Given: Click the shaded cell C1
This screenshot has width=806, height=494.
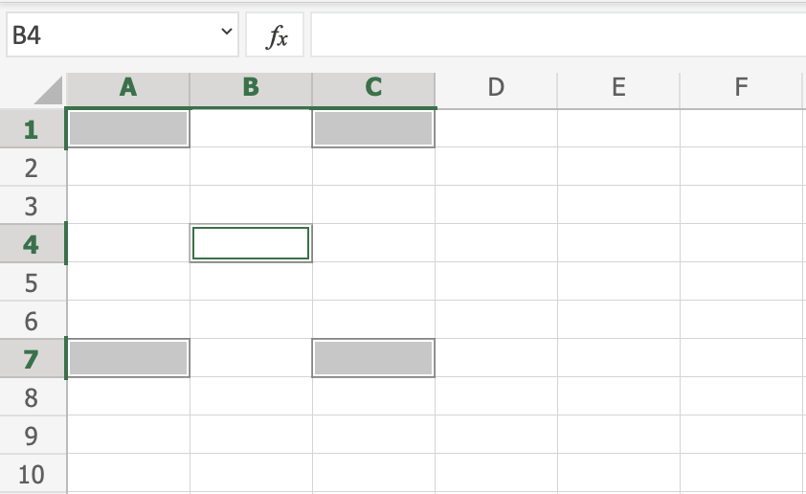Looking at the screenshot, I should pyautogui.click(x=373, y=129).
